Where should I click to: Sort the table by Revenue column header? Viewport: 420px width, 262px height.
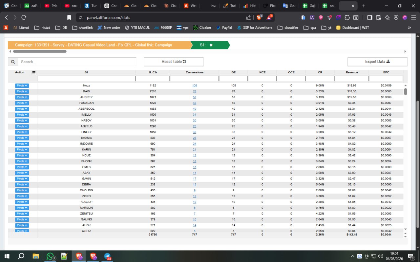pyautogui.click(x=351, y=72)
